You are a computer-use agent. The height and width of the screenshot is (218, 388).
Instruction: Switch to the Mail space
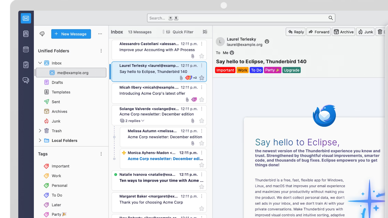click(x=26, y=18)
